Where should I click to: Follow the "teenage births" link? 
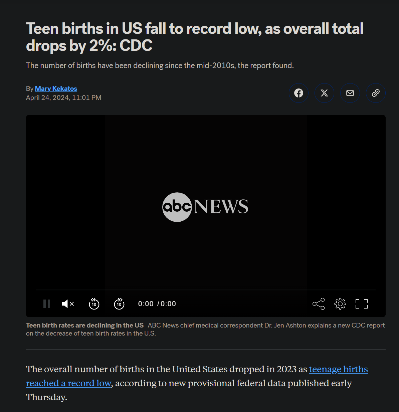(x=338, y=369)
